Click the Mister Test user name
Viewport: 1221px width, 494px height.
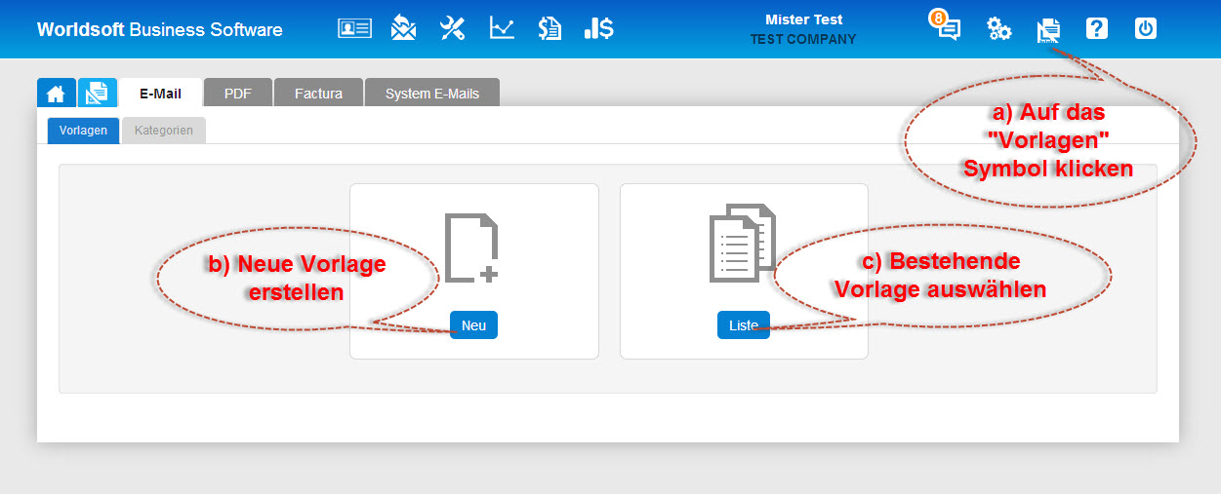(803, 19)
